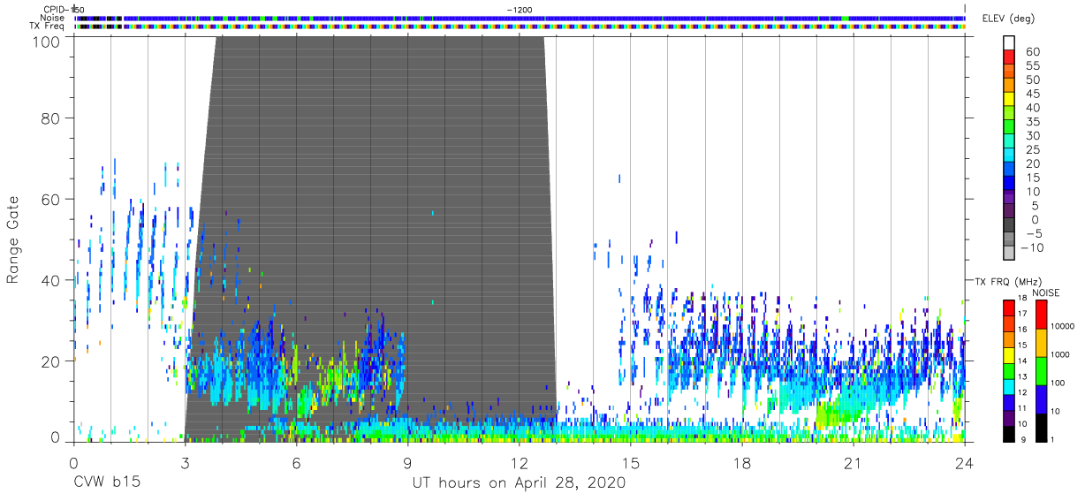Click the orange-dotted TX Freq strip above plot

tap(520, 27)
